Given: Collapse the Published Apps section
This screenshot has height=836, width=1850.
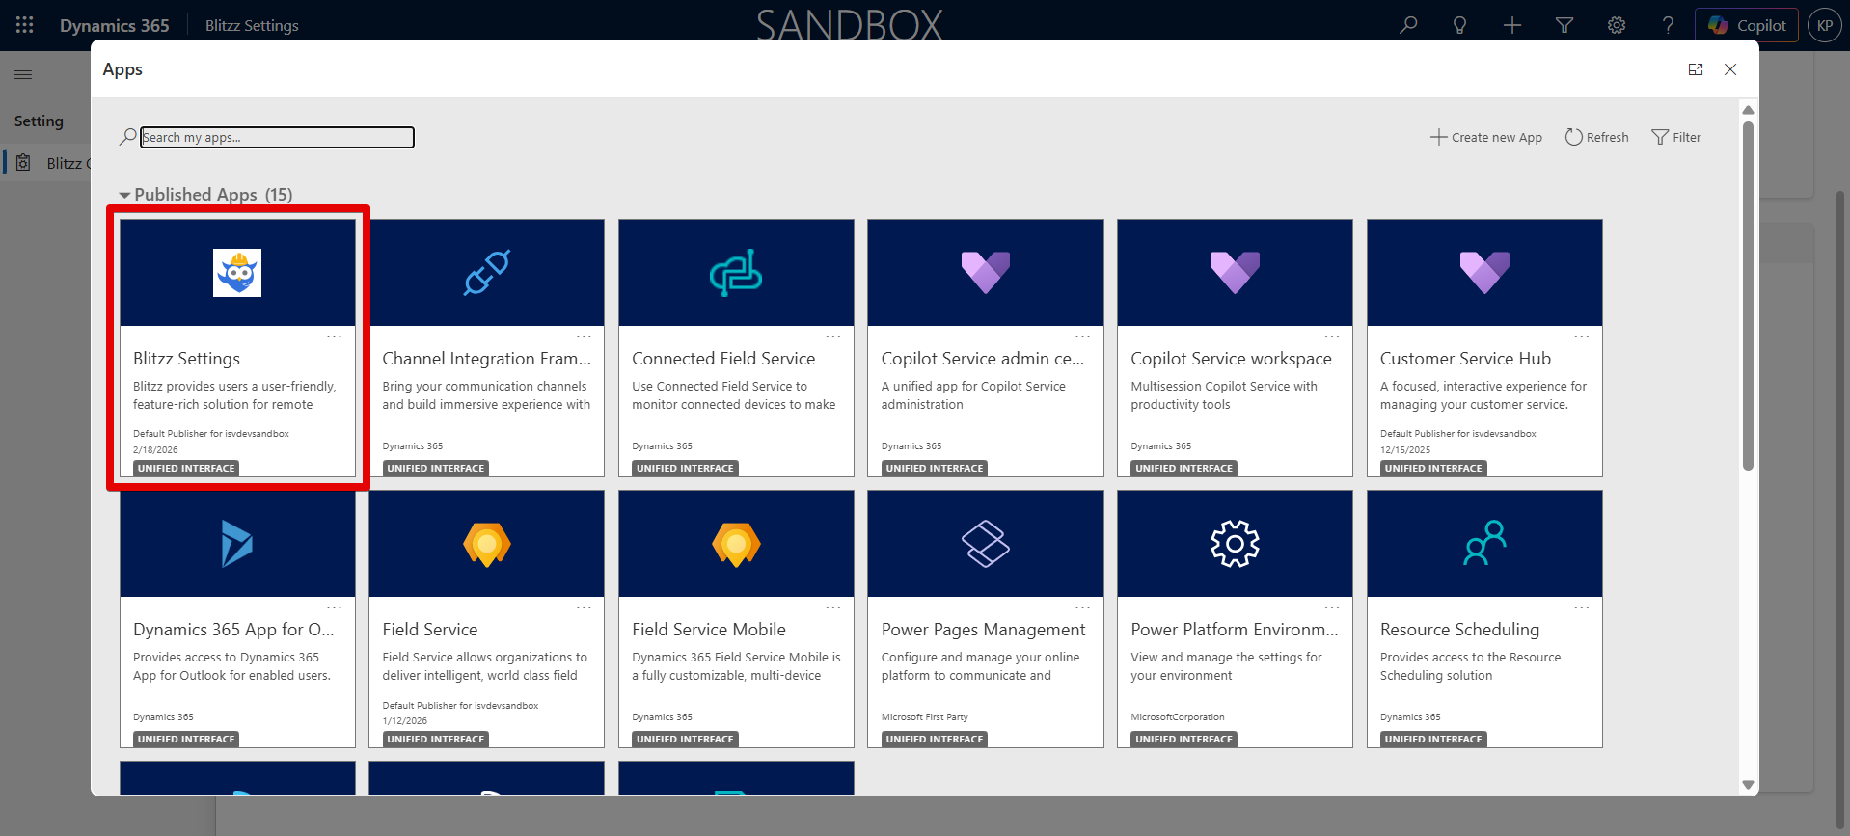Looking at the screenshot, I should tap(124, 195).
